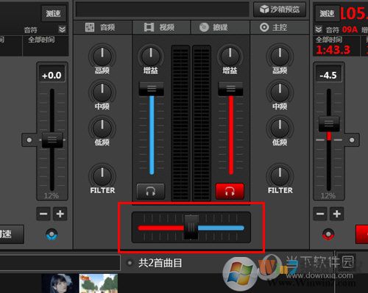
Task: Expand right deck 音符 chevron
Action: 319,29
